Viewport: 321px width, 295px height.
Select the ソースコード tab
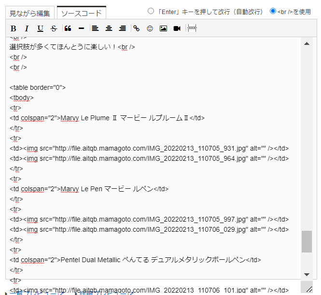tap(82, 13)
